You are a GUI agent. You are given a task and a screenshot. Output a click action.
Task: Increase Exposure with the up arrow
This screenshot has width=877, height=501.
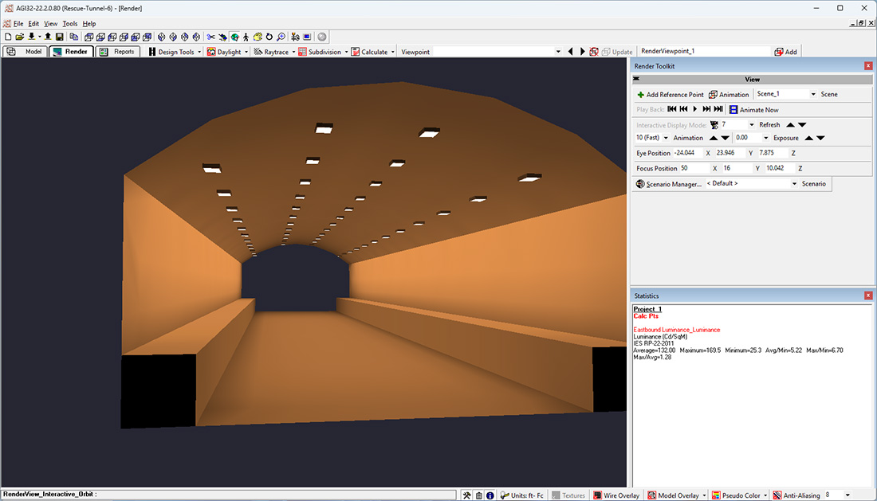click(808, 138)
